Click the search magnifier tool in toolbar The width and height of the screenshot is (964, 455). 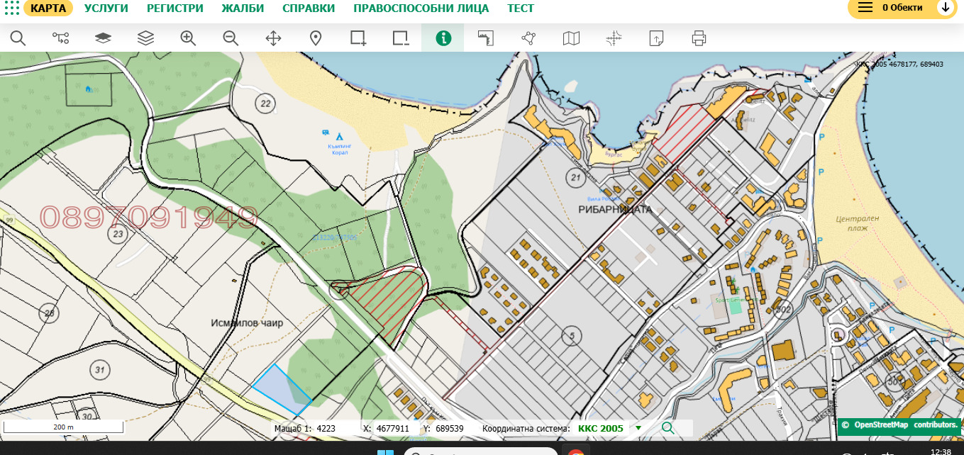(x=18, y=38)
